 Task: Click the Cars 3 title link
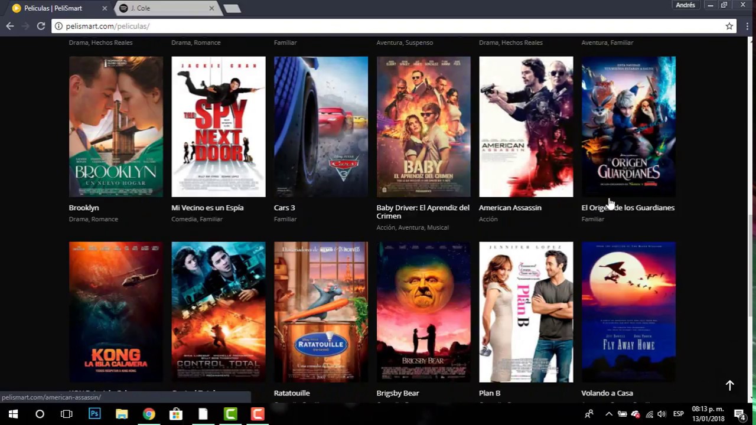(285, 208)
